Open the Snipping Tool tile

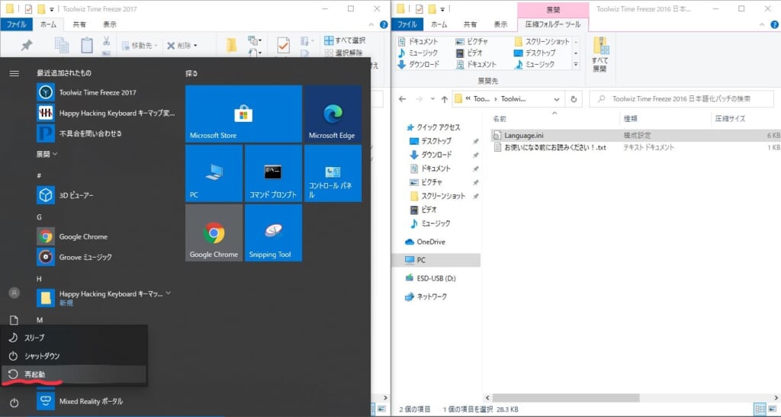coord(274,233)
